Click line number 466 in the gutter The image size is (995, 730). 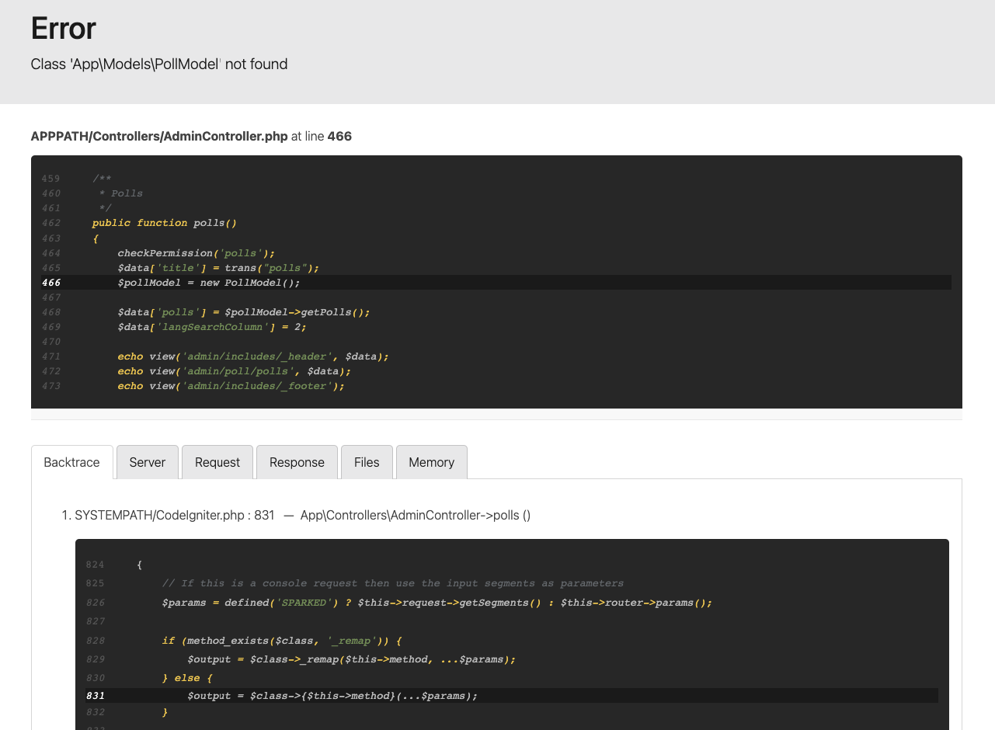coord(51,283)
